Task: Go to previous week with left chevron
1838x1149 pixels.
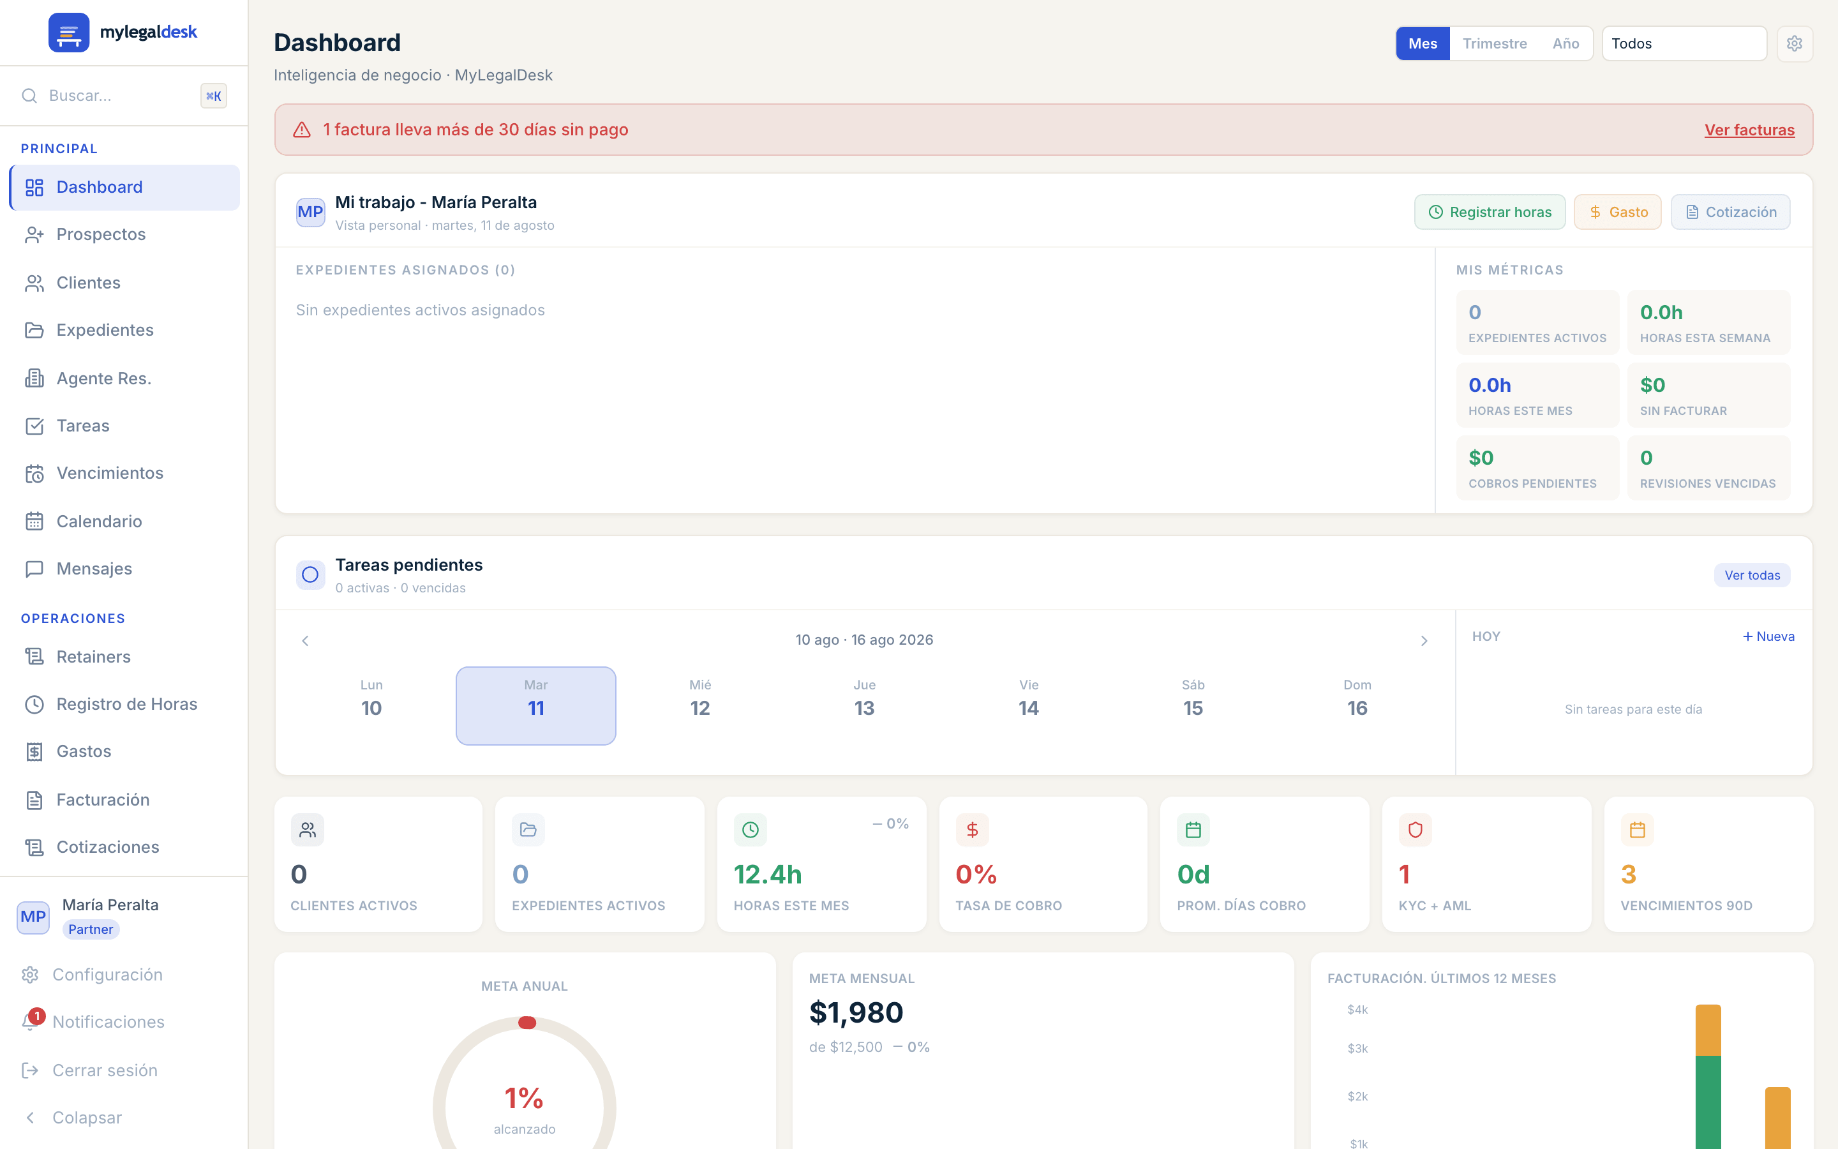Action: pos(305,641)
